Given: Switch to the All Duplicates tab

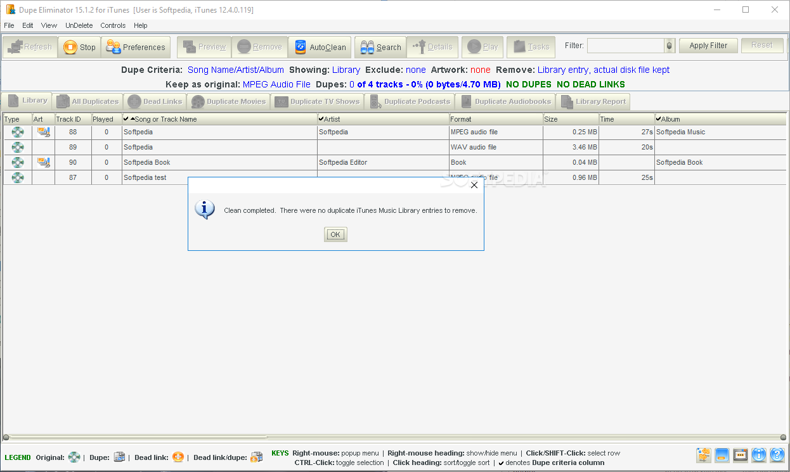Looking at the screenshot, I should click(x=87, y=101).
